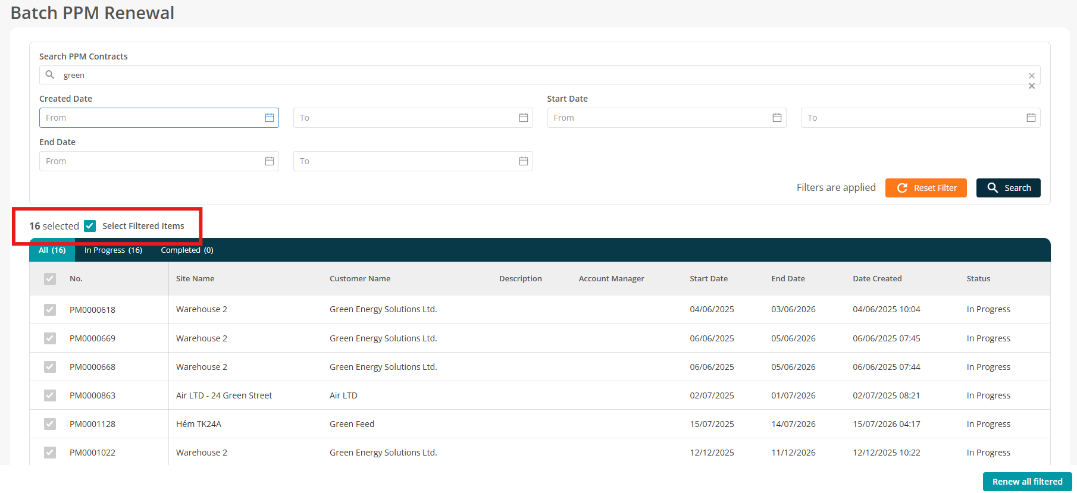1077x493 pixels.
Task: Uncheck the PM0000618 row checkbox
Action: (50, 310)
